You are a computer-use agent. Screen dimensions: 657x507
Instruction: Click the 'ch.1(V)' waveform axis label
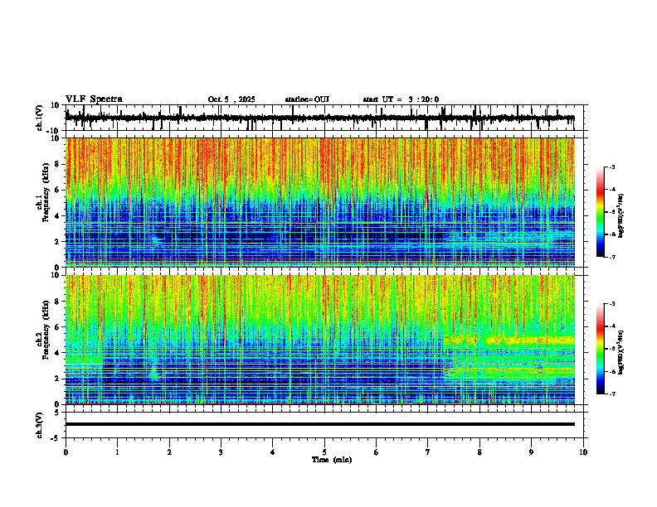click(x=40, y=118)
